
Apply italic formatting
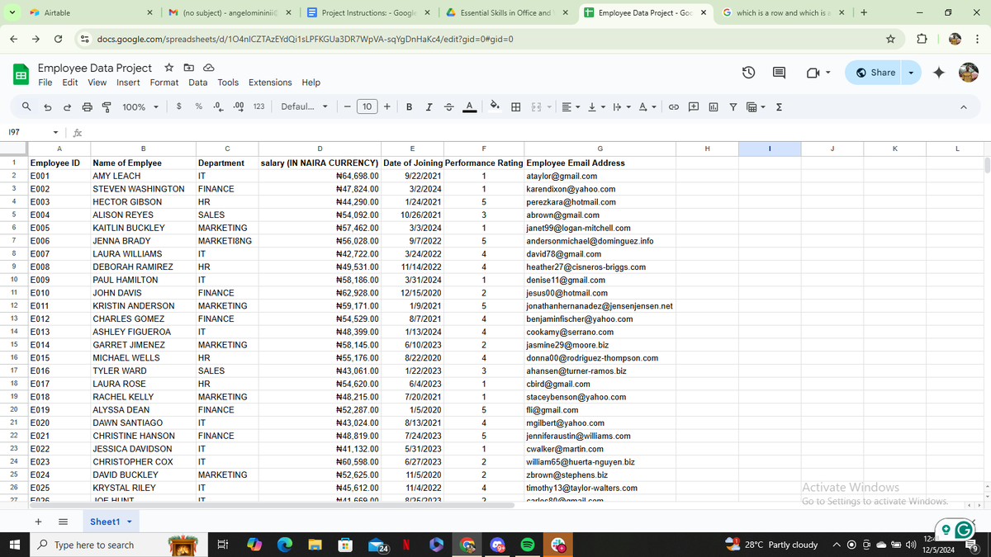(x=429, y=106)
